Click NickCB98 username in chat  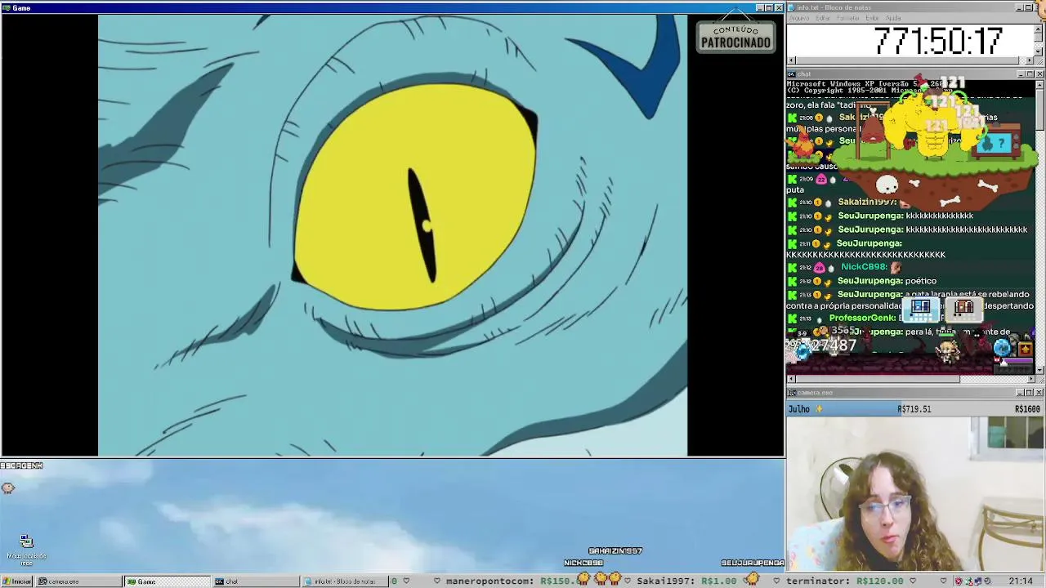(864, 267)
